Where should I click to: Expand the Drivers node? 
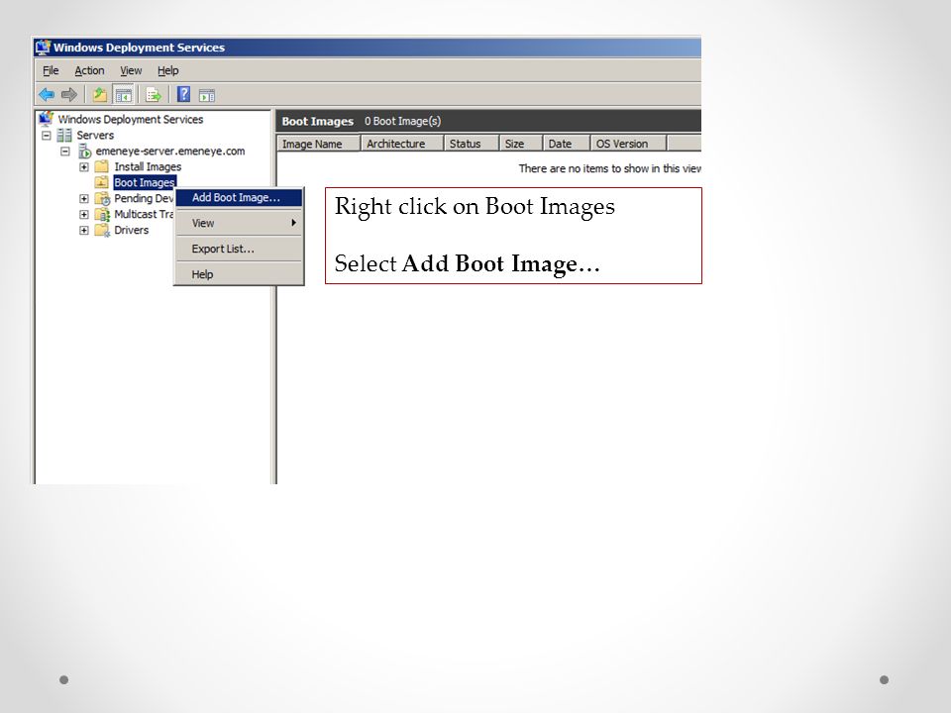pyautogui.click(x=83, y=231)
